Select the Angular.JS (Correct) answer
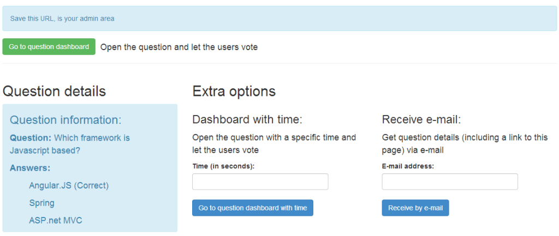Viewport: 559px width, 236px height. click(x=69, y=185)
